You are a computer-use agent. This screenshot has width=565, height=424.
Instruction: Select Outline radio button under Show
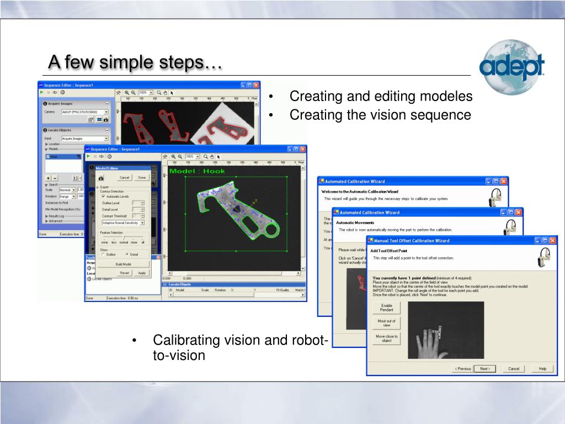pos(103,255)
